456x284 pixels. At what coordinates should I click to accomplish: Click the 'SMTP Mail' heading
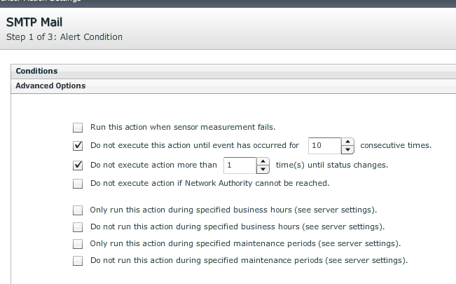(36, 22)
